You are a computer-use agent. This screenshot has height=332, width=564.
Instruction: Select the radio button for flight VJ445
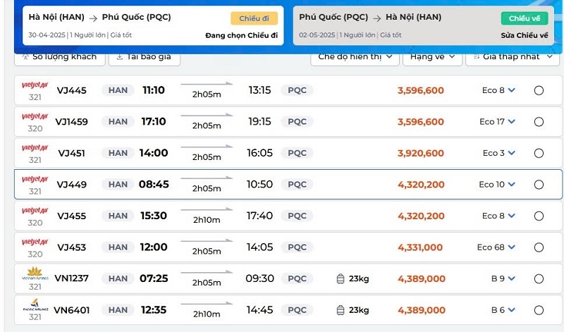539,90
